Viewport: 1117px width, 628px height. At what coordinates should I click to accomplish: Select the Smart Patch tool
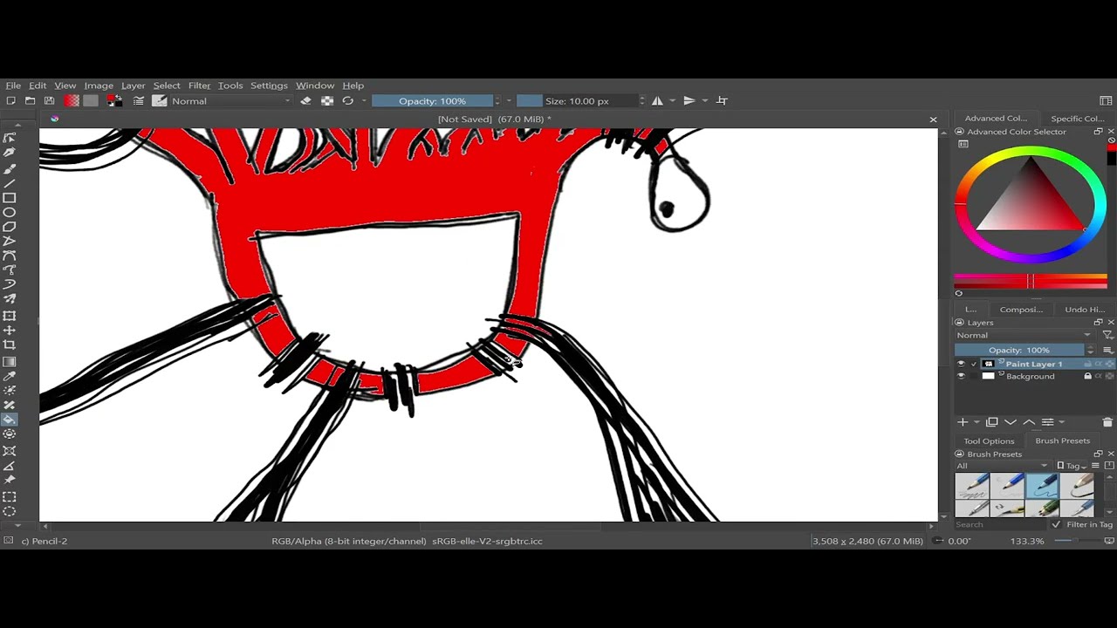coord(10,406)
